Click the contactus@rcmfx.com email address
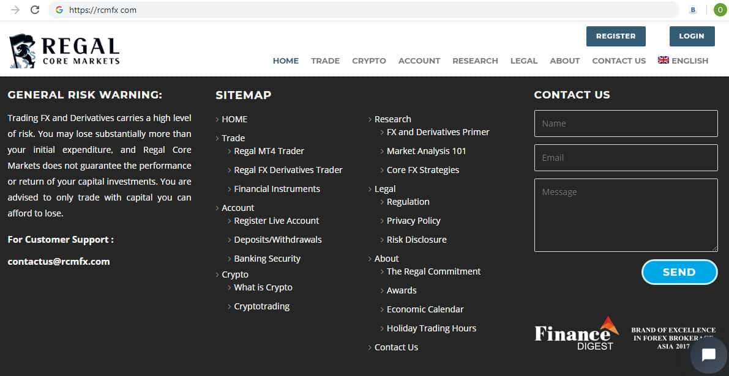Image resolution: width=729 pixels, height=376 pixels. (59, 262)
